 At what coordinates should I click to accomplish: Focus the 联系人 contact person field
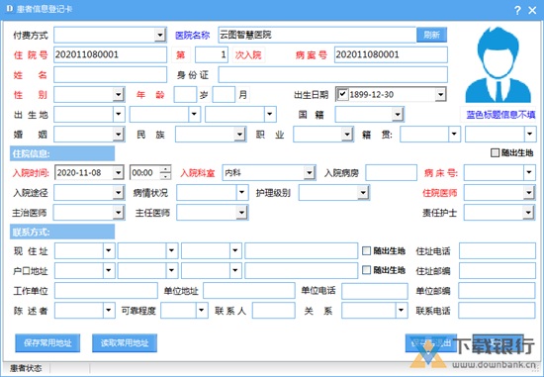pyautogui.click(x=273, y=311)
